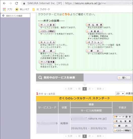Open the アプリ apps grid bookmark
This screenshot has width=133, height=139.
(x=8, y=9)
